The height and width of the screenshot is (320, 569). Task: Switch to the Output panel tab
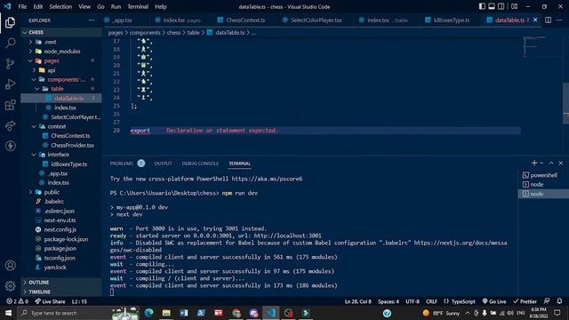coord(163,164)
